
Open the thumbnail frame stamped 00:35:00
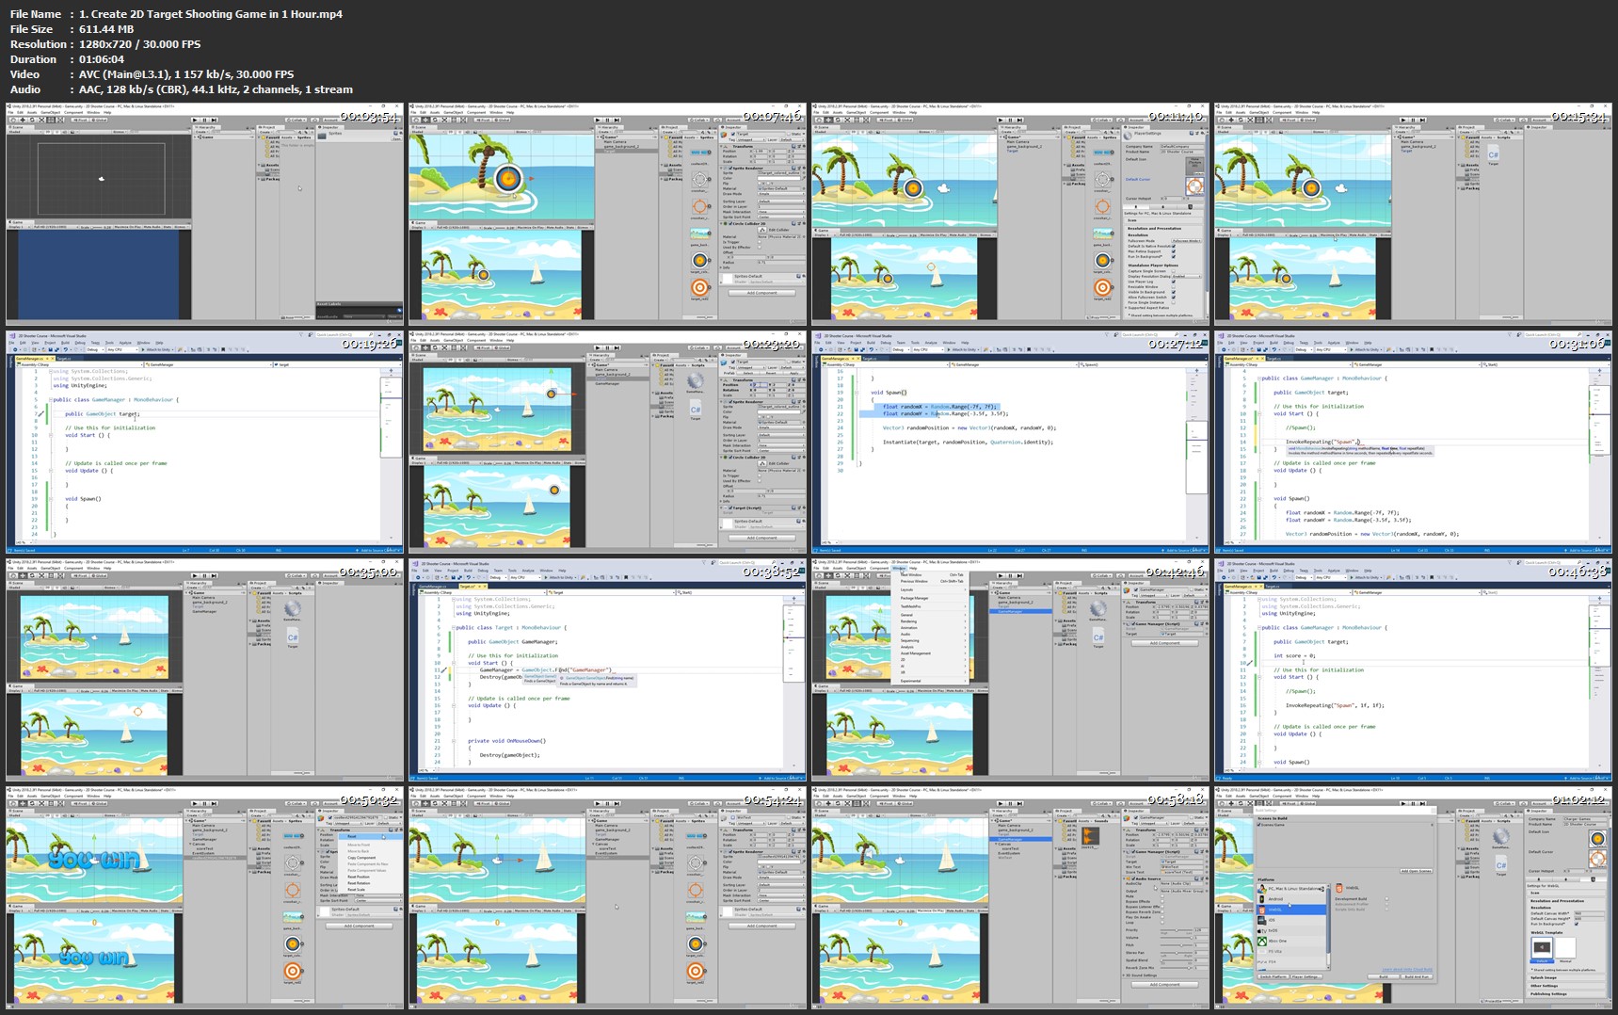(204, 669)
